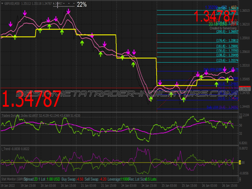
Task: Click the i_Trend indicator label
Action: (6, 148)
